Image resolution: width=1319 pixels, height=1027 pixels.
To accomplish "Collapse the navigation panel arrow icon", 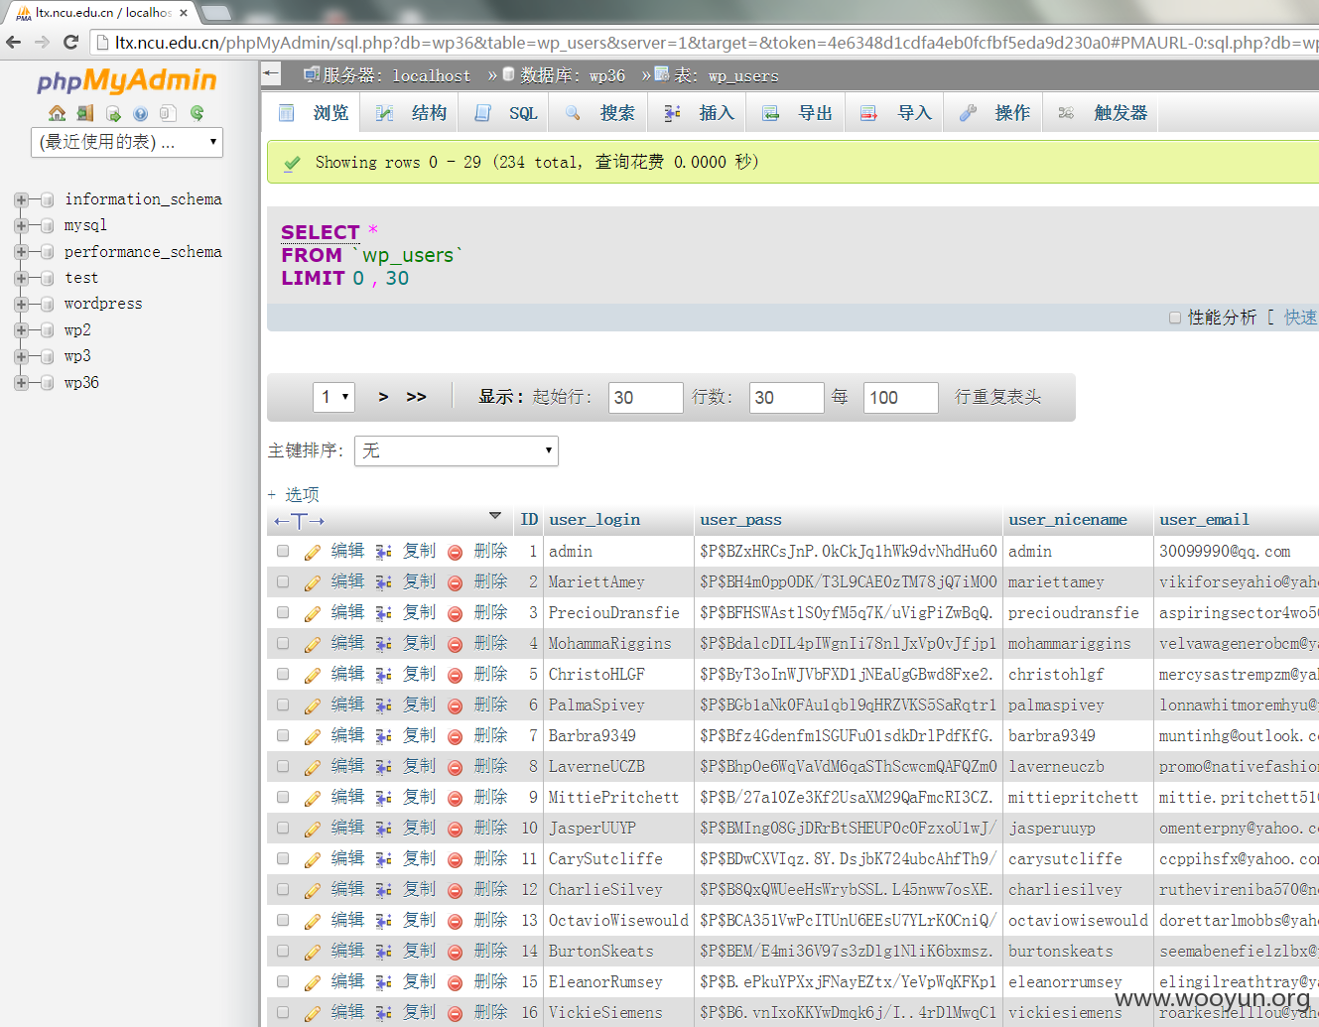I will point(272,73).
